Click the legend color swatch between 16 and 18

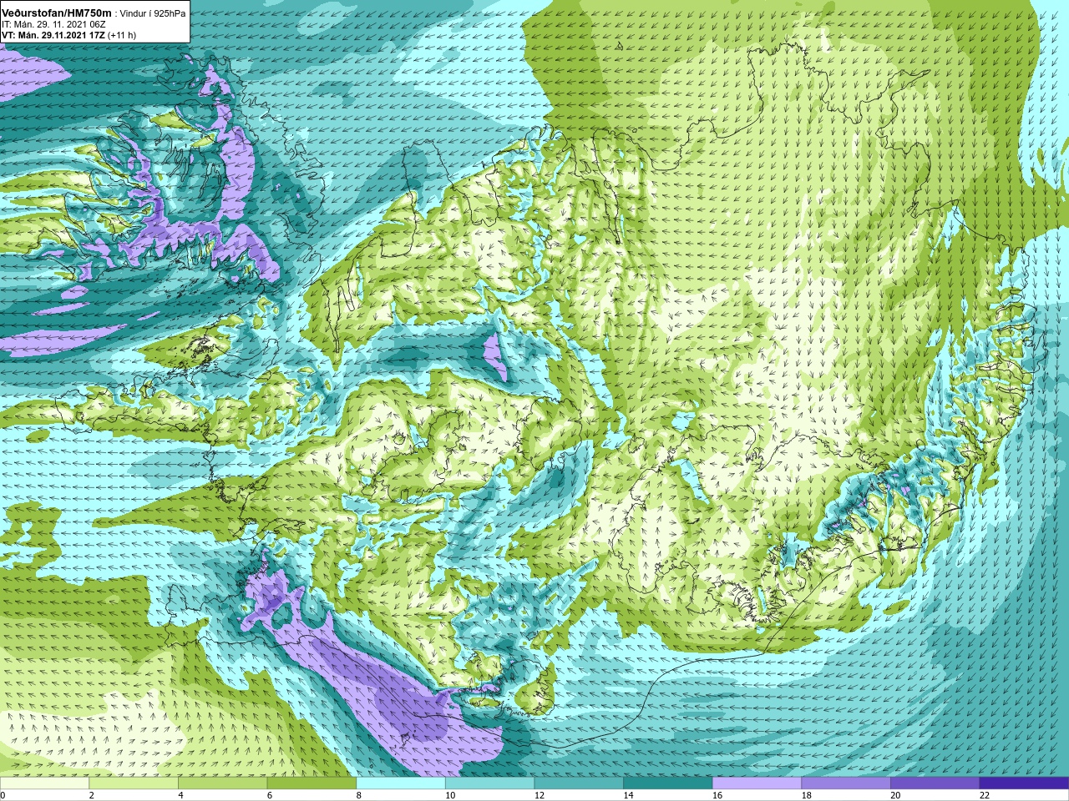[757, 783]
